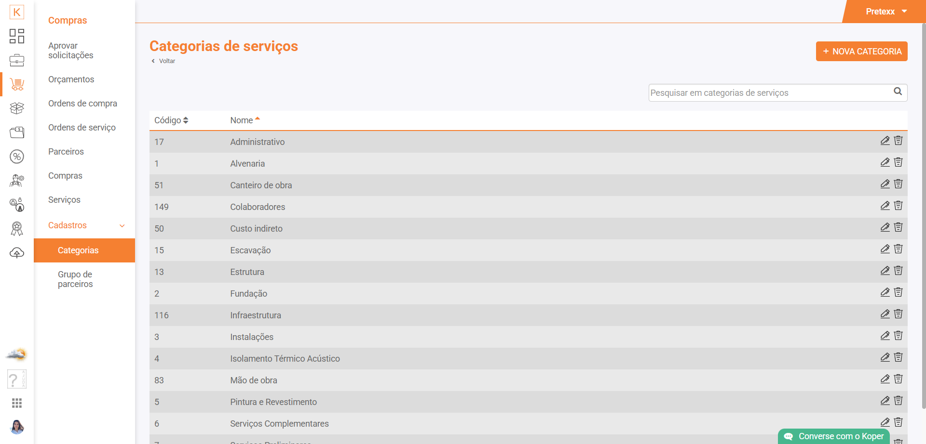
Task: Go to Grupo de parceiros
Action: tap(75, 279)
